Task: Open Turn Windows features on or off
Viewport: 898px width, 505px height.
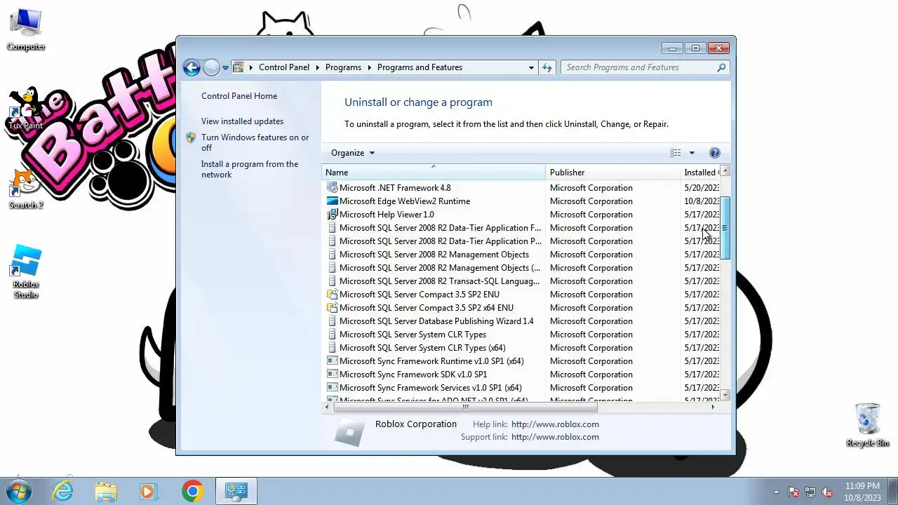Action: [x=255, y=142]
